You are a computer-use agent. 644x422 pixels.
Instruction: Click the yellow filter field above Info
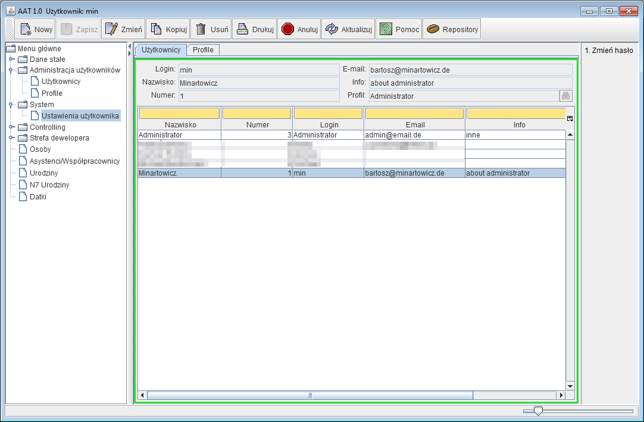(516, 114)
